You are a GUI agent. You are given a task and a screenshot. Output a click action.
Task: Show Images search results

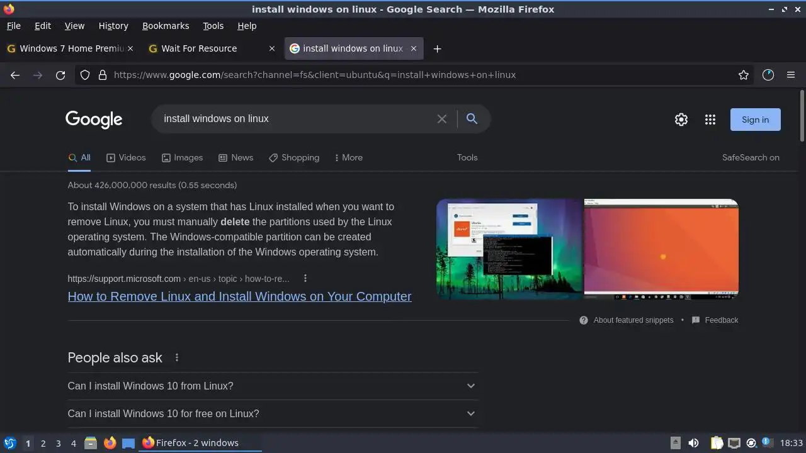[182, 158]
